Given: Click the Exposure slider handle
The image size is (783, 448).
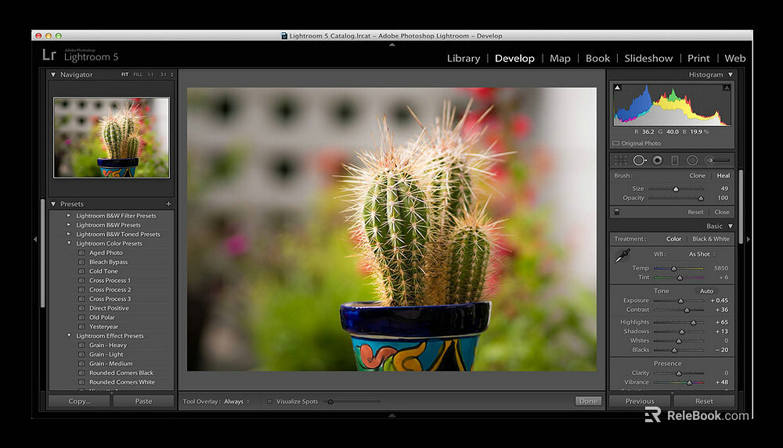Looking at the screenshot, I should pos(680,300).
